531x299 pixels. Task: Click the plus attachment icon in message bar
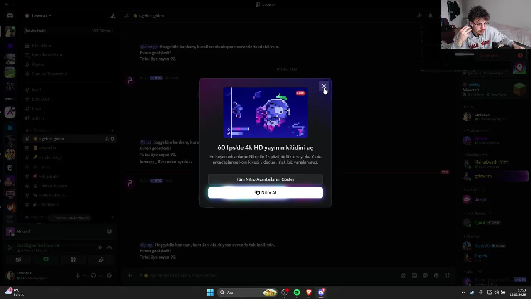[x=130, y=275]
